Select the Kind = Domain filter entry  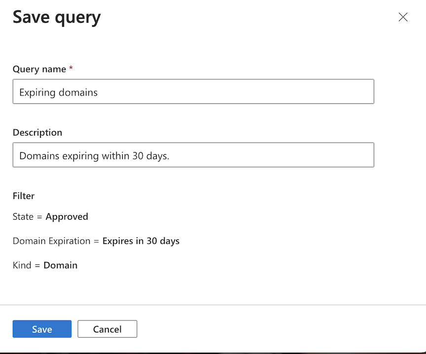coord(45,265)
